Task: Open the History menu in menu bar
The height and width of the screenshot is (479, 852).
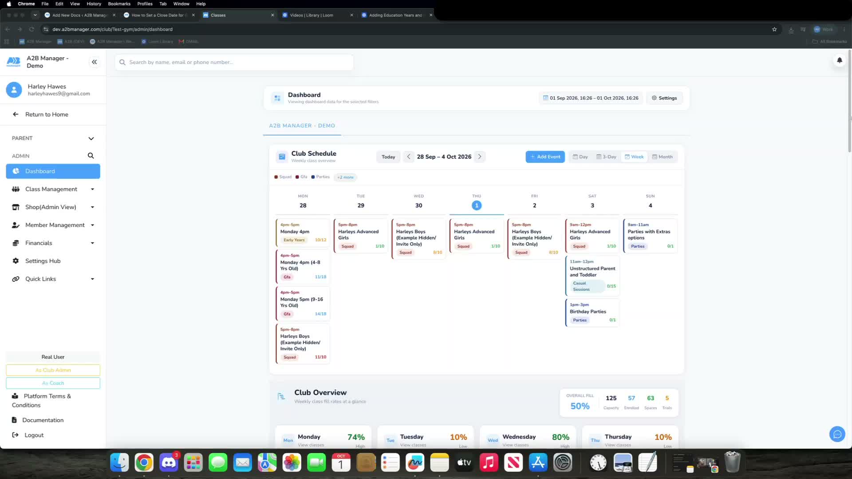Action: (94, 4)
